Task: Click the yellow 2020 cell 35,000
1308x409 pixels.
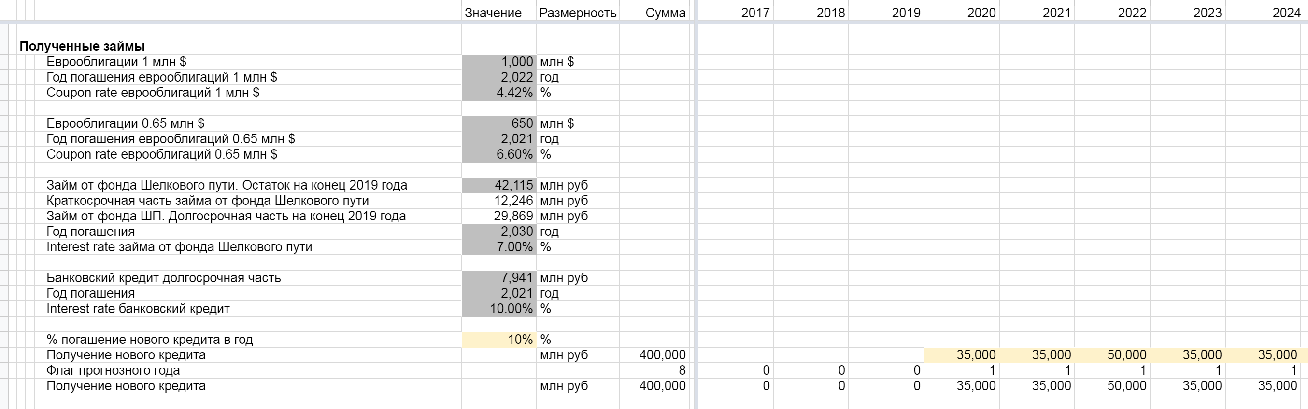Action: pos(962,355)
